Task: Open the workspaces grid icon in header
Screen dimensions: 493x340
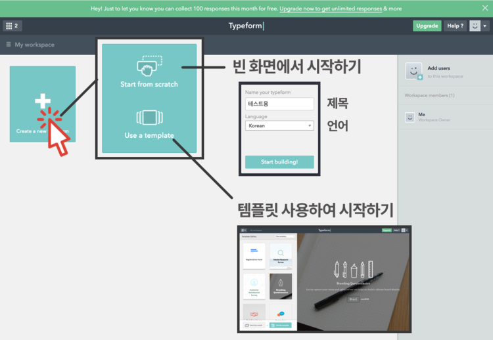Action: (x=12, y=26)
